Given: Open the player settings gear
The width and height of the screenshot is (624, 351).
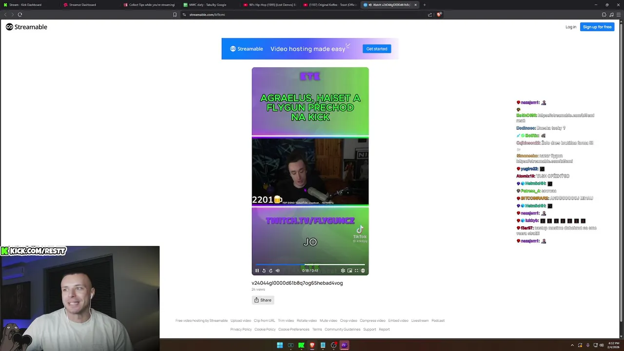Looking at the screenshot, I should click(343, 271).
